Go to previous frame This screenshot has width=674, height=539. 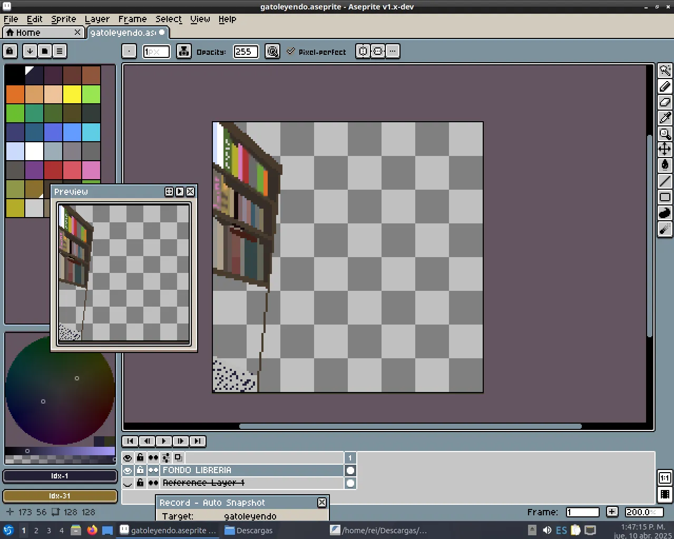coord(147,441)
